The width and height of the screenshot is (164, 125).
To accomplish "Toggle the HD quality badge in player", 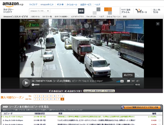I will click(x=122, y=81).
